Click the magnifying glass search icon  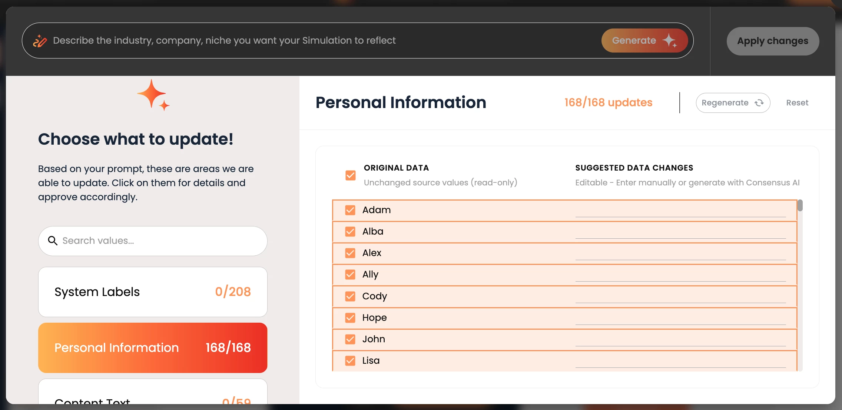pyautogui.click(x=53, y=241)
